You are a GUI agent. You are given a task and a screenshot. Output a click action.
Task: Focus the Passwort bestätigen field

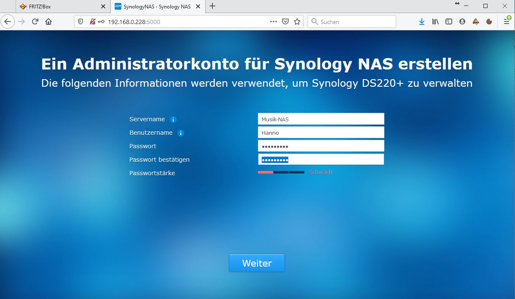point(321,160)
